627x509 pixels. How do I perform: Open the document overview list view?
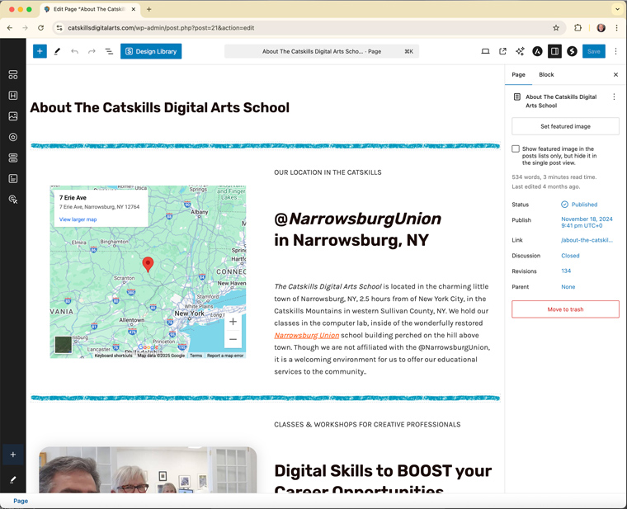click(x=109, y=51)
